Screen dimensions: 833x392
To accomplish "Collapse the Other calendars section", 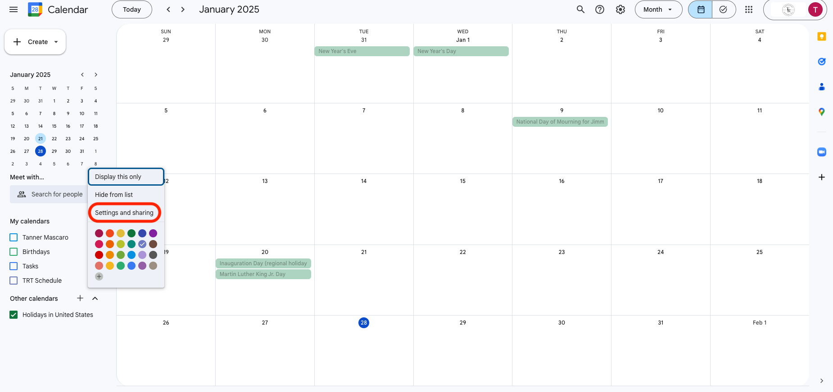I will 95,298.
